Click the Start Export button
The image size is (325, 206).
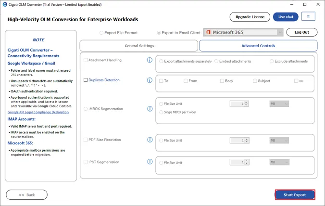295,195
